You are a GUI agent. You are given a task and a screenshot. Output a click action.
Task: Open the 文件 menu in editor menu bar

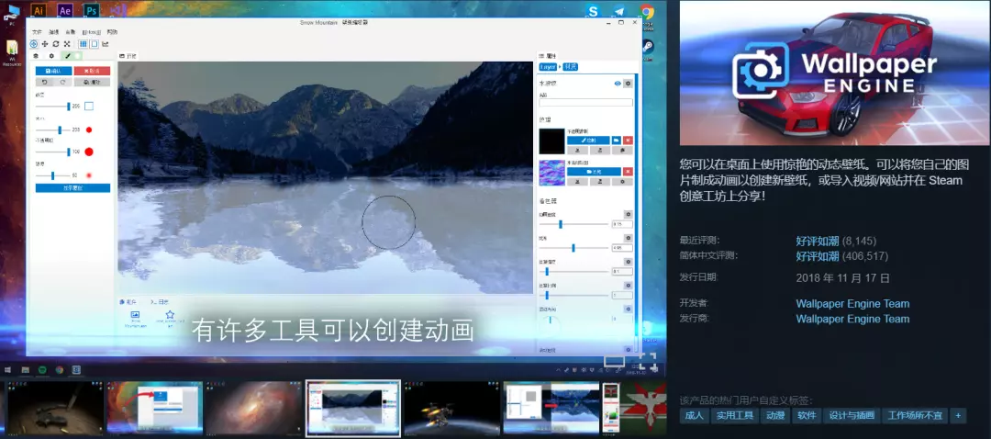click(37, 31)
